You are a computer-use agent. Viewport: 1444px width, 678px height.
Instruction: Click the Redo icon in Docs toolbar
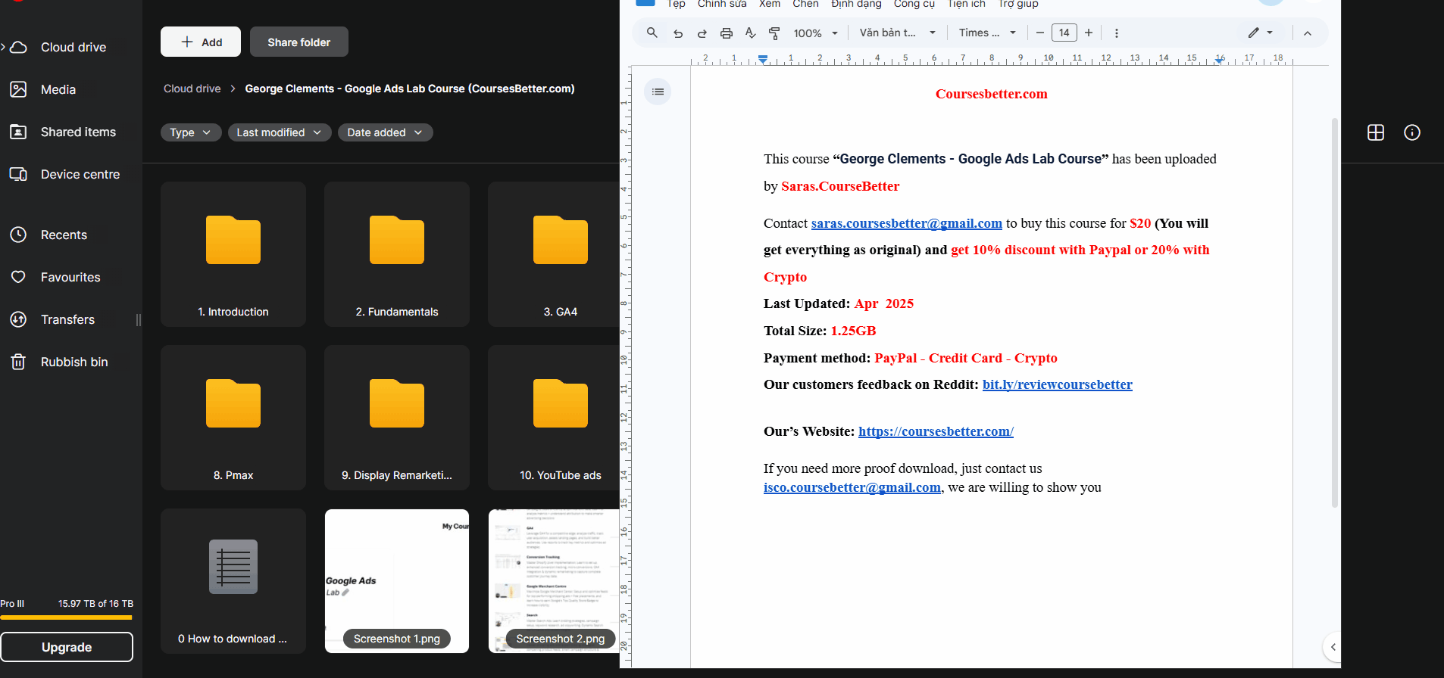[702, 33]
